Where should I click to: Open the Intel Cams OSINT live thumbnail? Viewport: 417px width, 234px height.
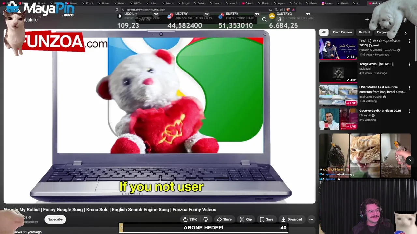pos(338,96)
